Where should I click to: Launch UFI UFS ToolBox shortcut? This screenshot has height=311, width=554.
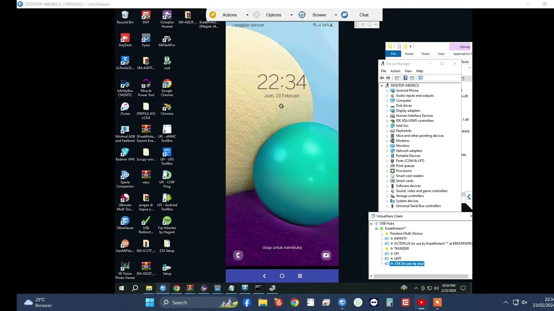pyautogui.click(x=167, y=157)
